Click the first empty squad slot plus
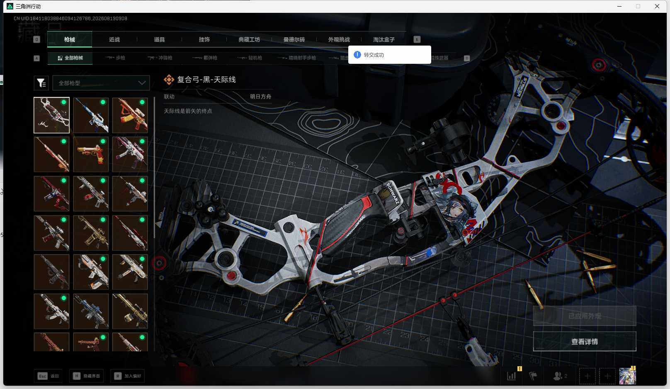Image resolution: width=670 pixels, height=389 pixels. tap(587, 376)
